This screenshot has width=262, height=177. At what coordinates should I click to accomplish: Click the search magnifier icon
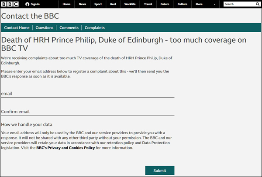pyautogui.click(x=258, y=4)
